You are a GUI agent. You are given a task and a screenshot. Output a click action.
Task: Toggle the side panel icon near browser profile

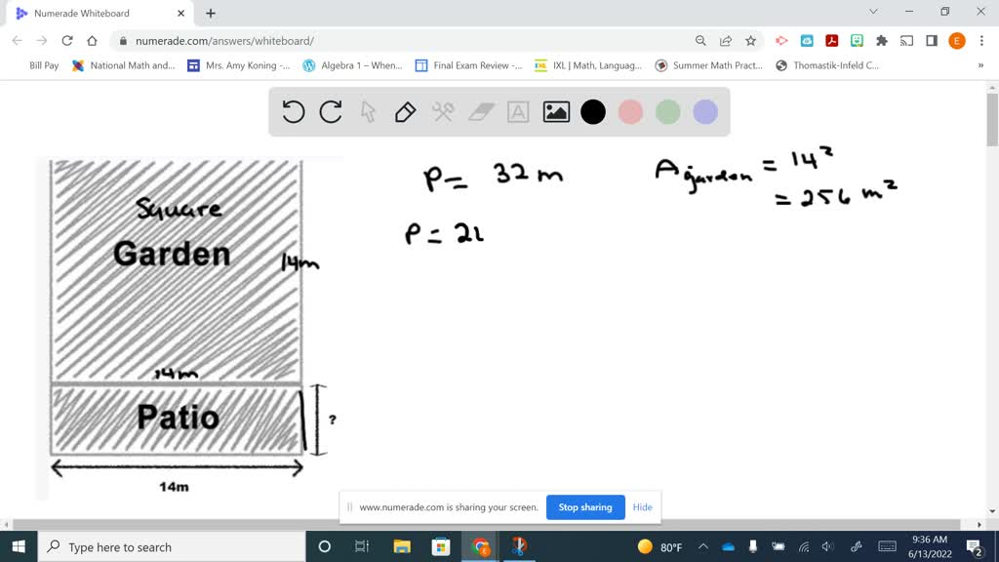click(932, 41)
